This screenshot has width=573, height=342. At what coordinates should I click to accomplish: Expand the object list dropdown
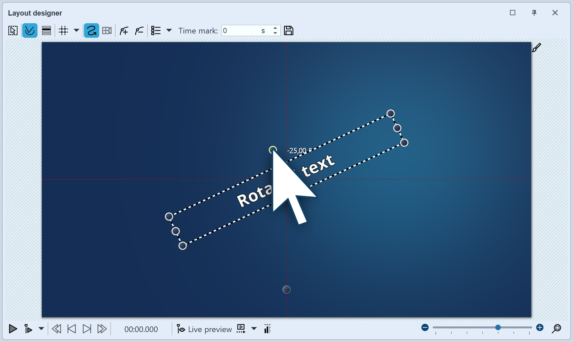tap(169, 30)
